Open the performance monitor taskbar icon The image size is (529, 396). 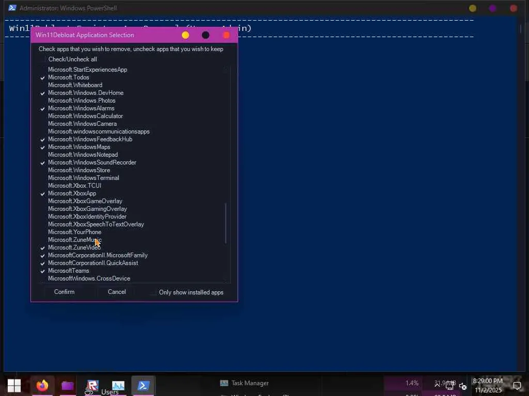click(118, 385)
